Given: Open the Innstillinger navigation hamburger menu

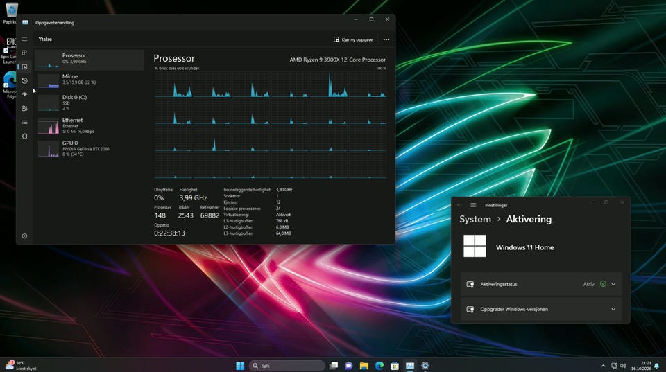Looking at the screenshot, I should click(473, 205).
